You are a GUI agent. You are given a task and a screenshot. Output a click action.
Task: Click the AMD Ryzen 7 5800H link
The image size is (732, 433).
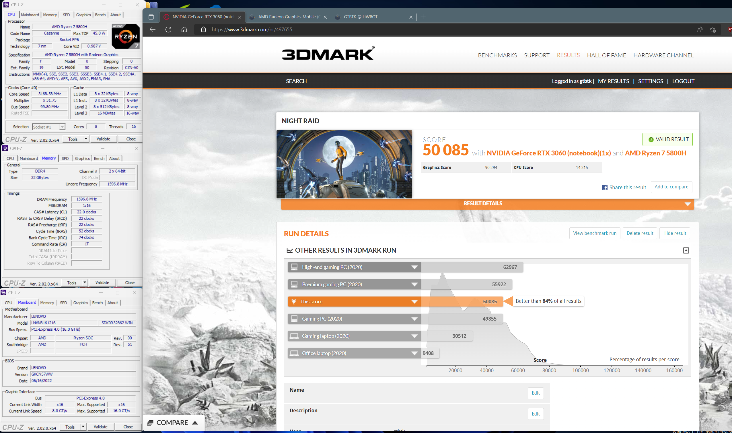[655, 153]
